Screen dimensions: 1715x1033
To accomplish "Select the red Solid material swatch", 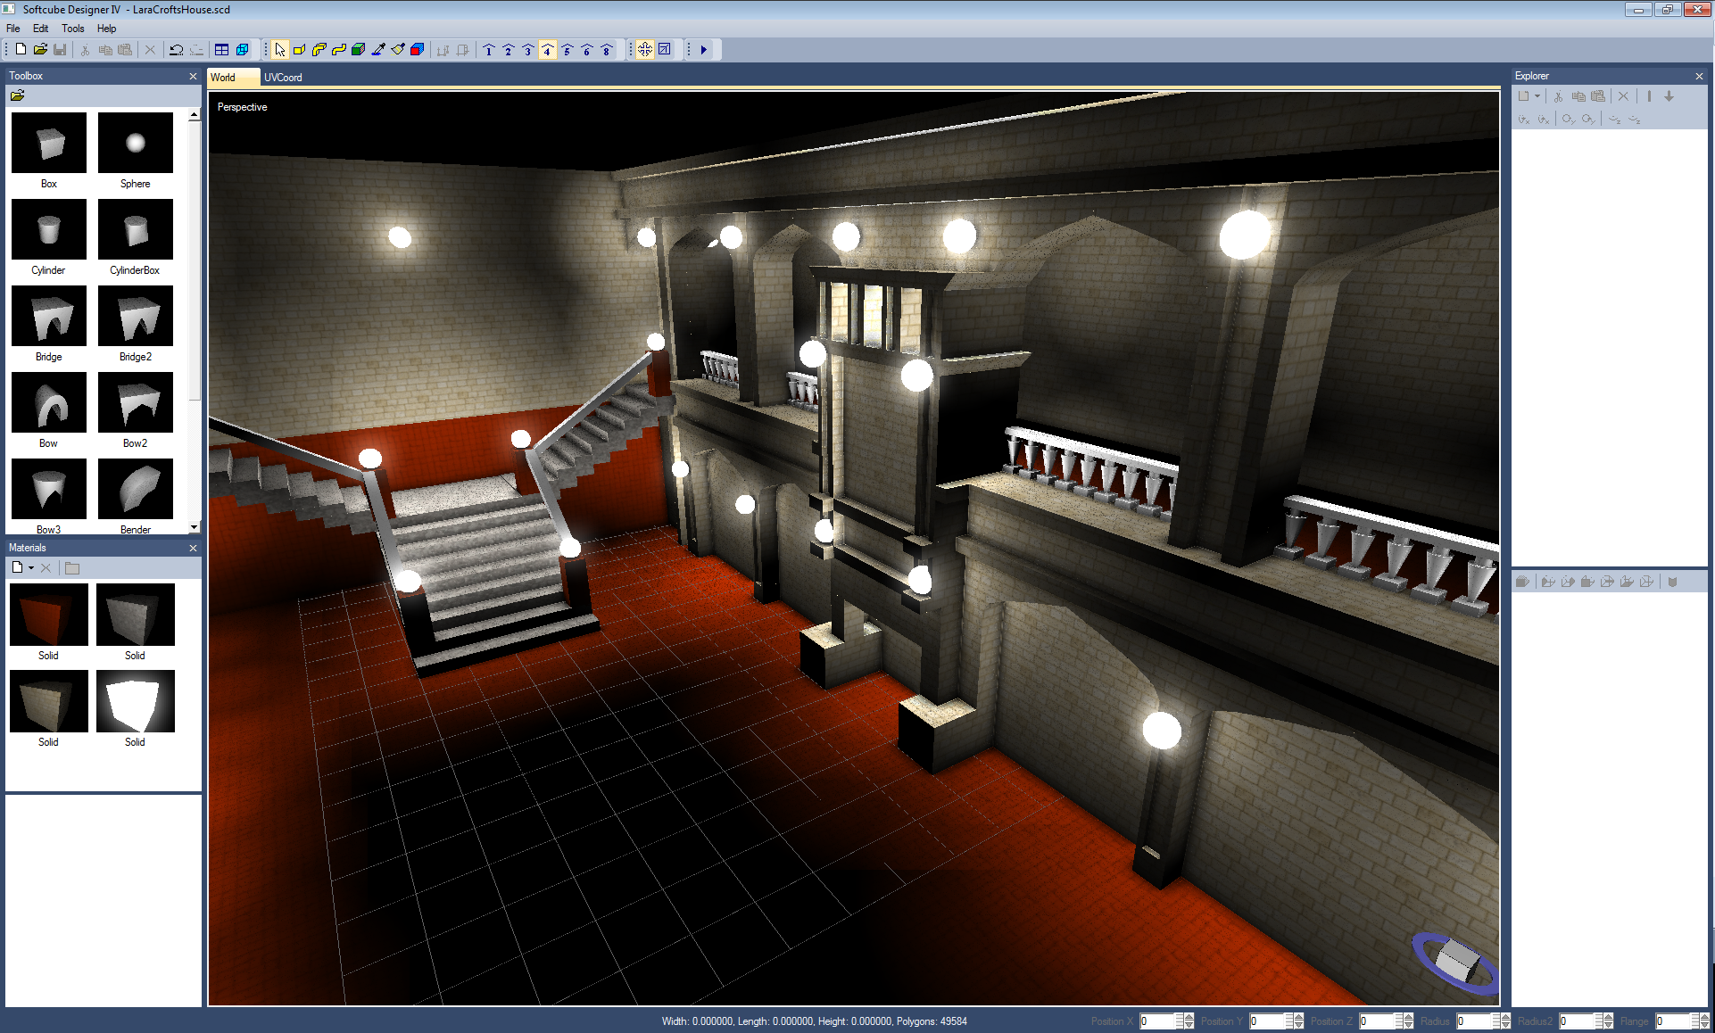I will pos(49,615).
